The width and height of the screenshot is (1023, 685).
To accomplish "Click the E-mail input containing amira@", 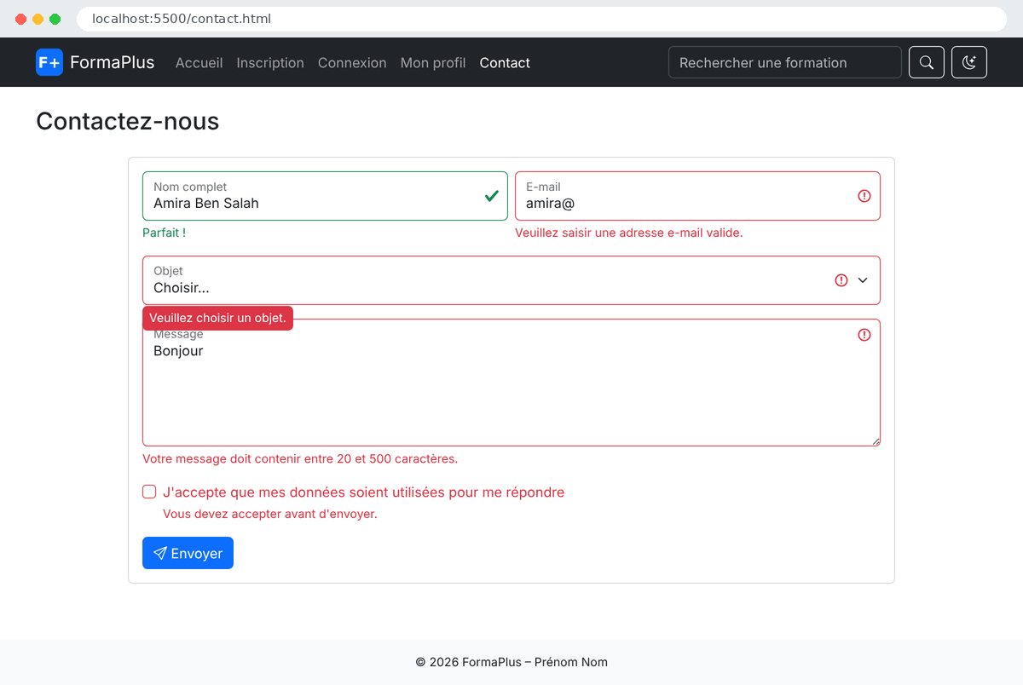I will [x=697, y=196].
